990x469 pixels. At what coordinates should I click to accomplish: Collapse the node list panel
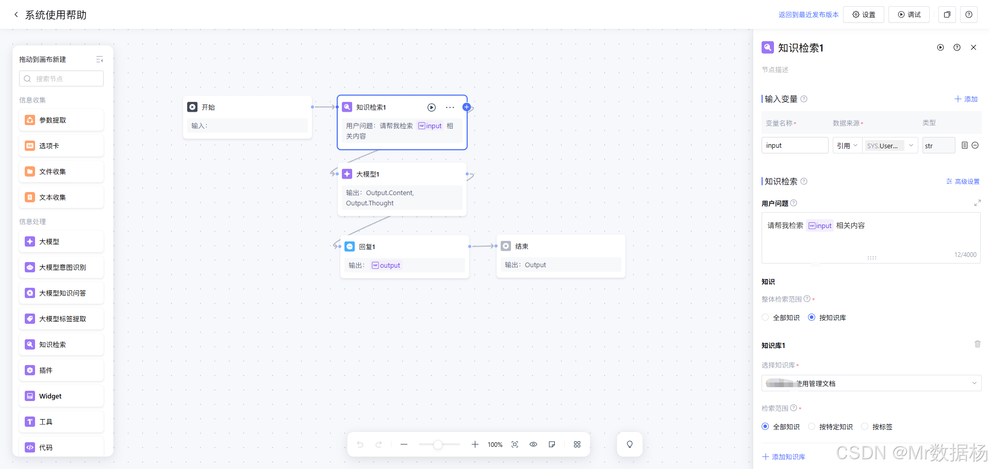100,60
